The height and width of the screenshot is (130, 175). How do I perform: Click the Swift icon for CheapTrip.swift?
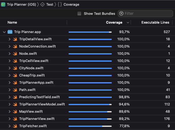[15, 75]
